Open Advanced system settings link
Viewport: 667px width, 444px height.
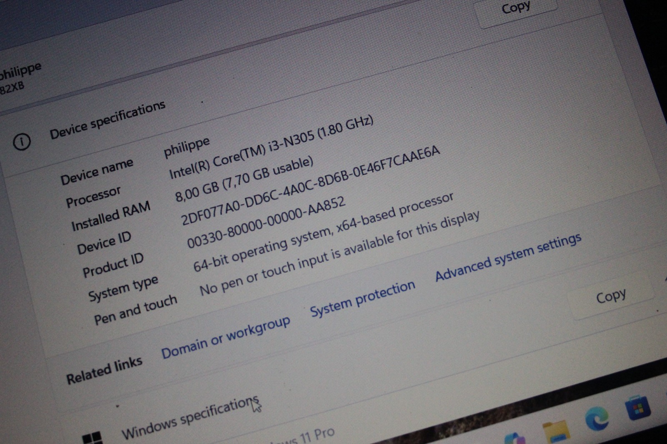[508, 257]
